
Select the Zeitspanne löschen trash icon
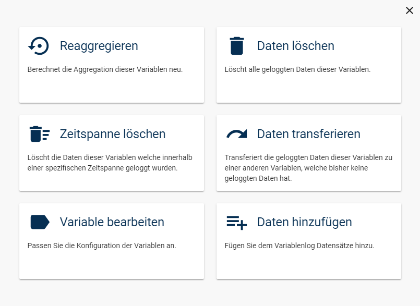click(39, 134)
